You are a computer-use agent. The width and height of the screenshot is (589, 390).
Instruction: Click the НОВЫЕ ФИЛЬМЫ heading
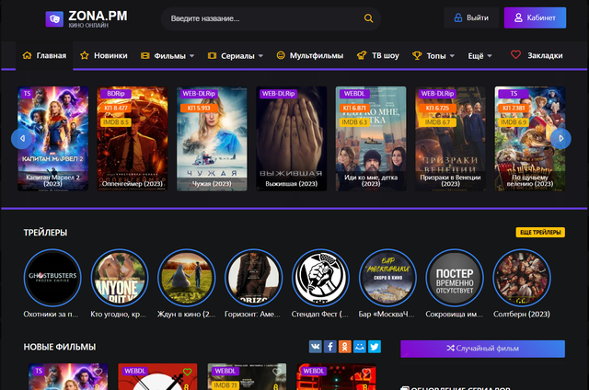[60, 347]
